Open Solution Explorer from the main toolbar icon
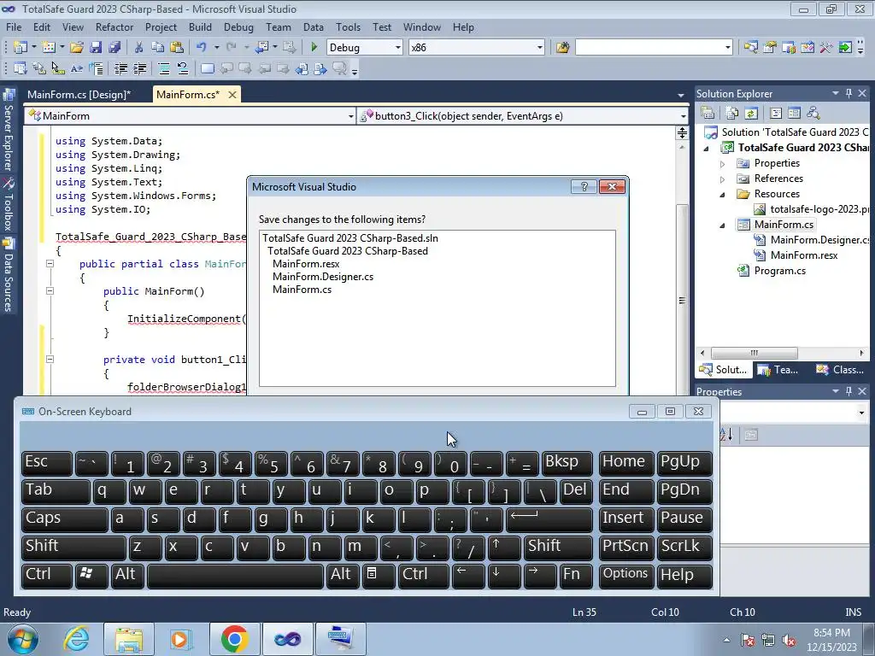Image resolution: width=875 pixels, height=656 pixels. pos(750,48)
